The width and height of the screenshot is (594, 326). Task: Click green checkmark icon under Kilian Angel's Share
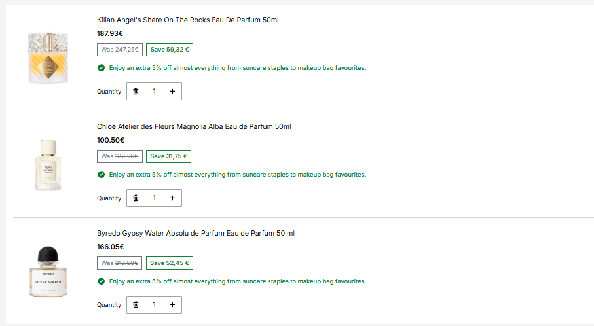tap(101, 68)
